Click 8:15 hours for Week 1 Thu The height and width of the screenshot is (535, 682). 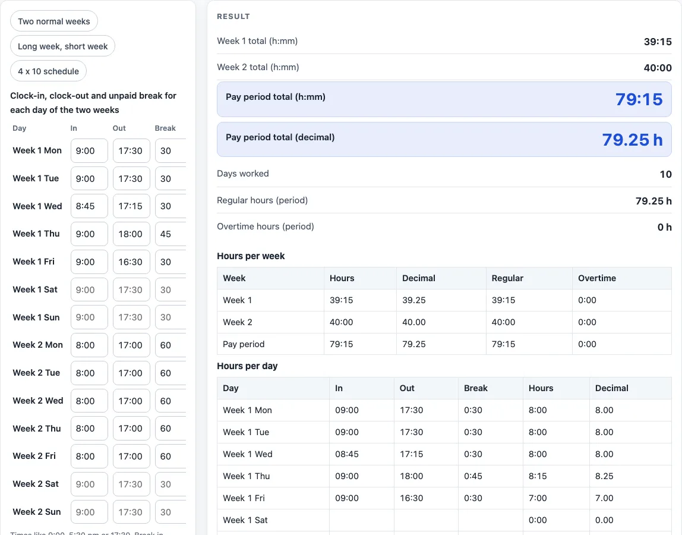pyautogui.click(x=538, y=476)
